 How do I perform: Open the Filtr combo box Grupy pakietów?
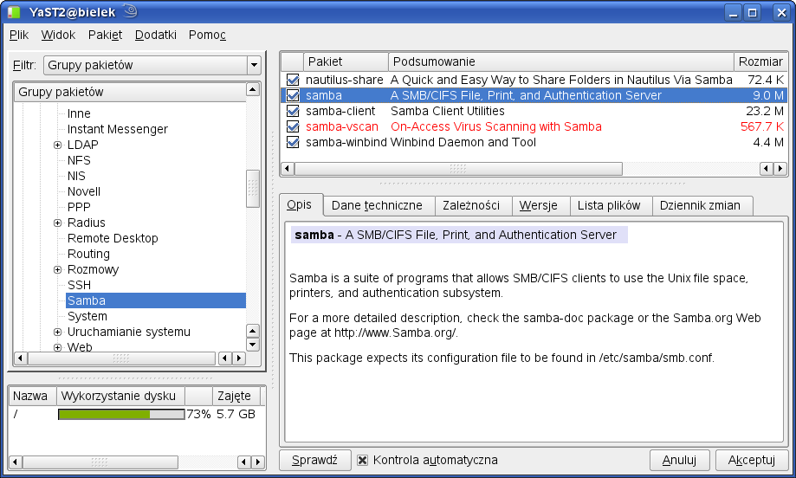(x=152, y=65)
